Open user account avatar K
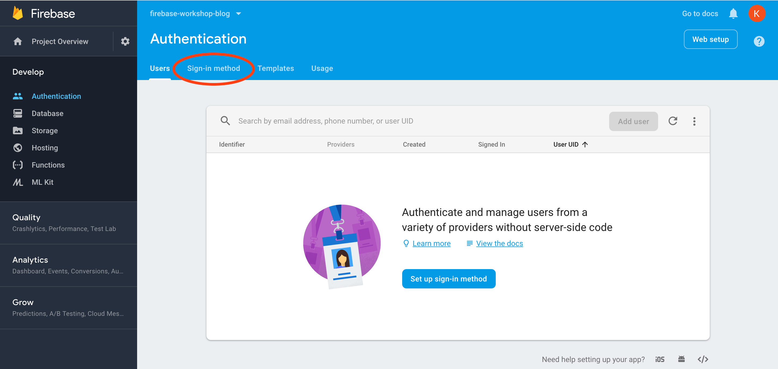778x369 pixels. [x=756, y=14]
